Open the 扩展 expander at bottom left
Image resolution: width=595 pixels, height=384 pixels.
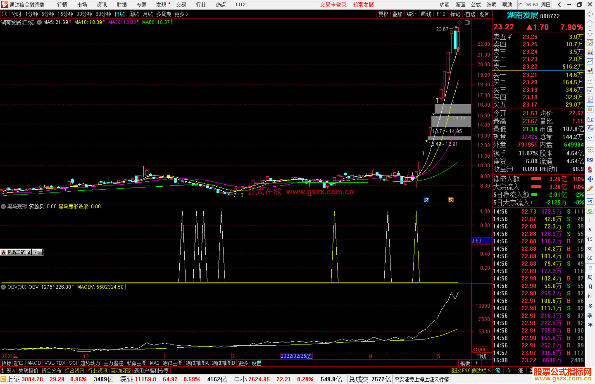pos(8,371)
